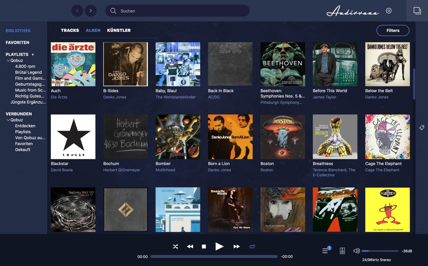This screenshot has height=266, width=428.
Task: Toggle repeat mode
Action: click(x=252, y=246)
